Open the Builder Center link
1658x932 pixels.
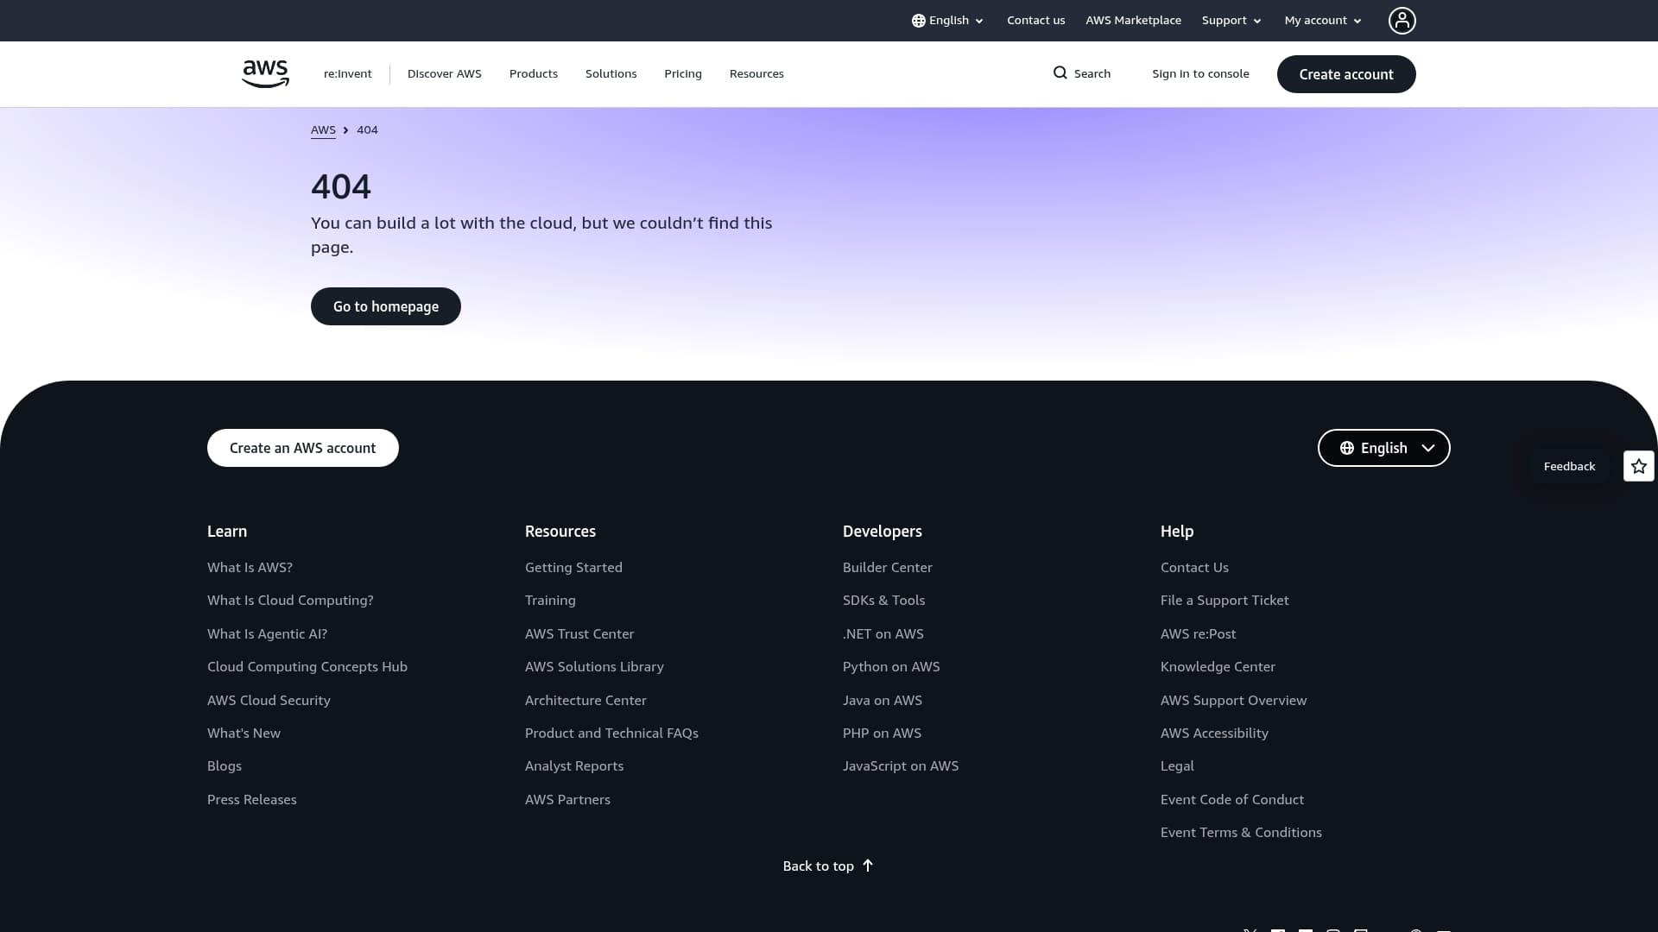(x=888, y=568)
